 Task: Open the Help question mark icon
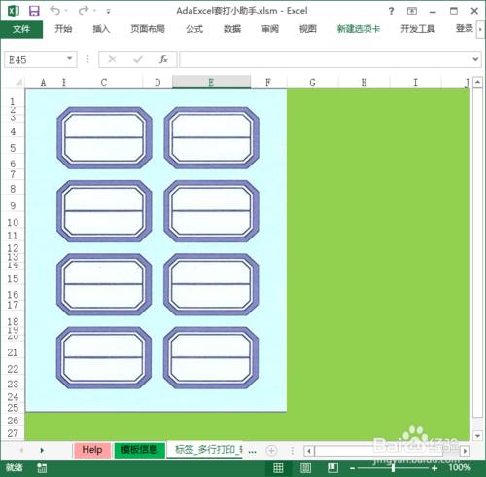click(x=391, y=11)
